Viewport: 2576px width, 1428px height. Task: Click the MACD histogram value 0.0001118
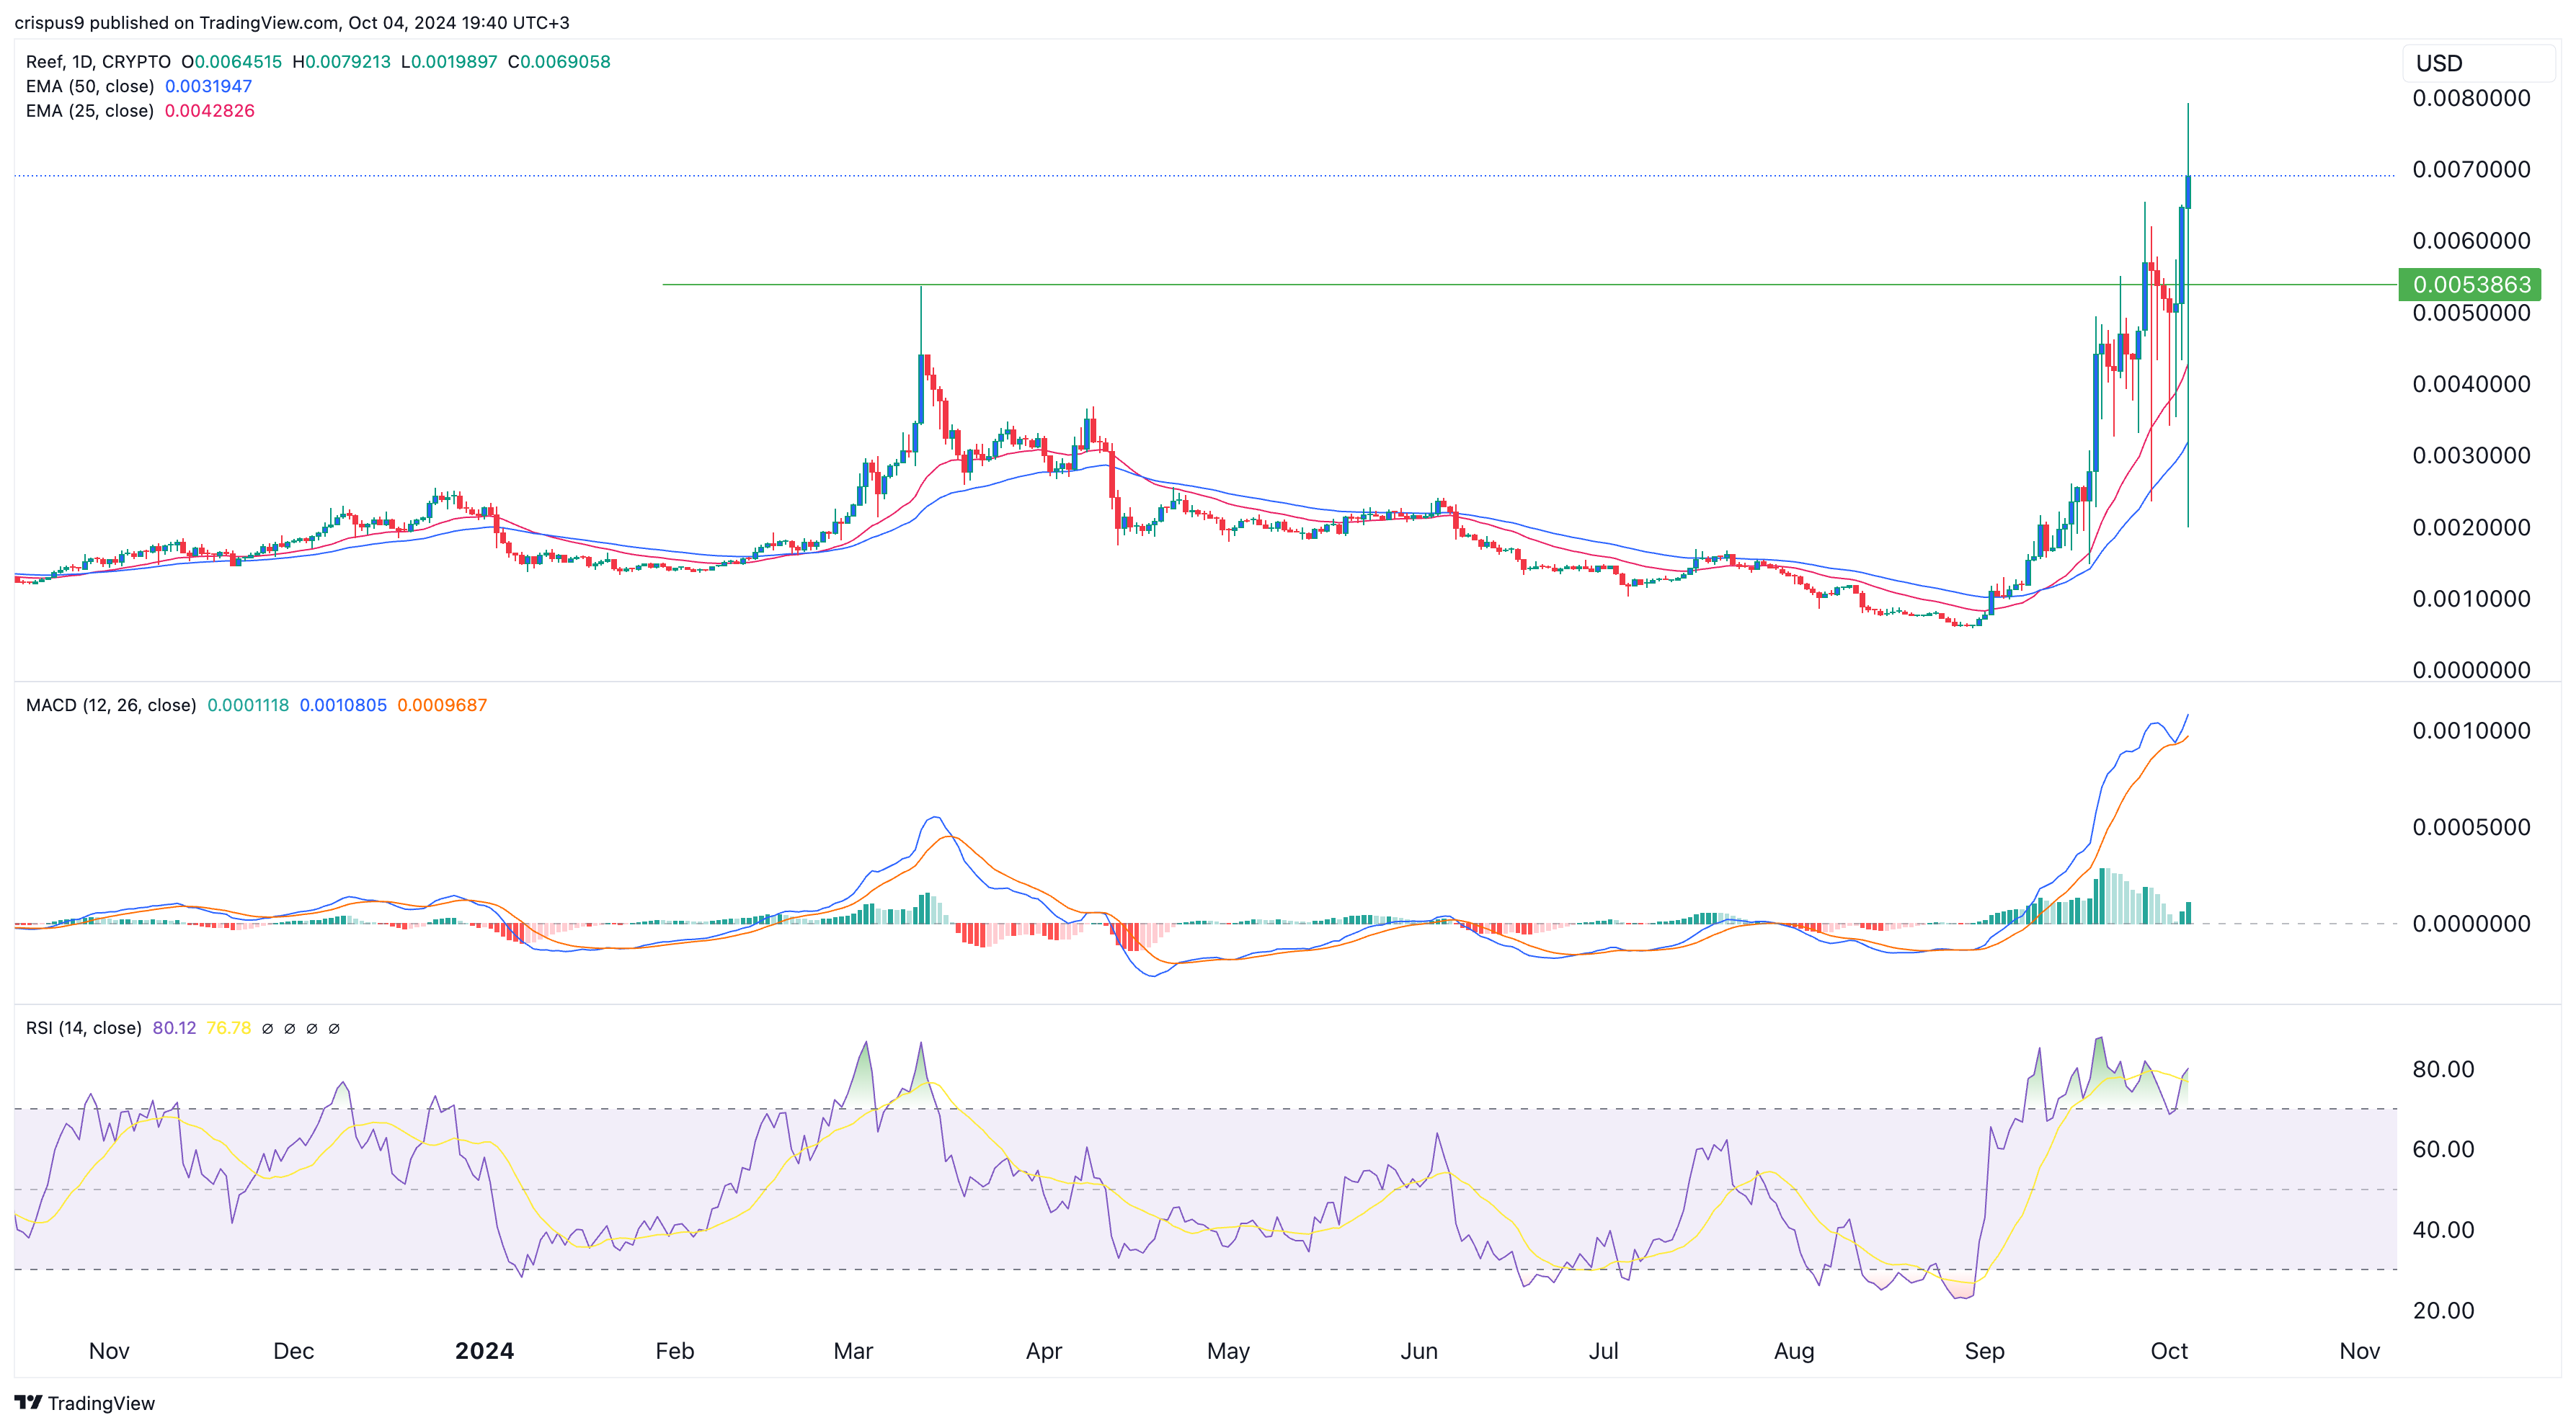248,705
